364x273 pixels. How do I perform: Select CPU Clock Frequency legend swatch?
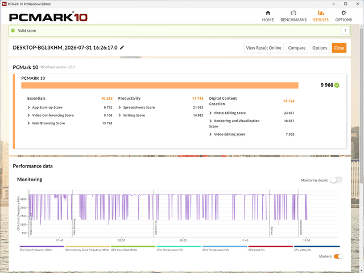tap(42, 246)
